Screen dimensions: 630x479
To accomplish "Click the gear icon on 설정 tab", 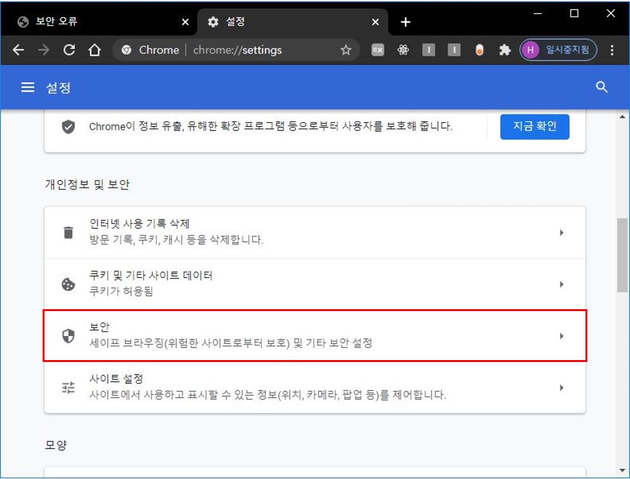I will [x=213, y=22].
